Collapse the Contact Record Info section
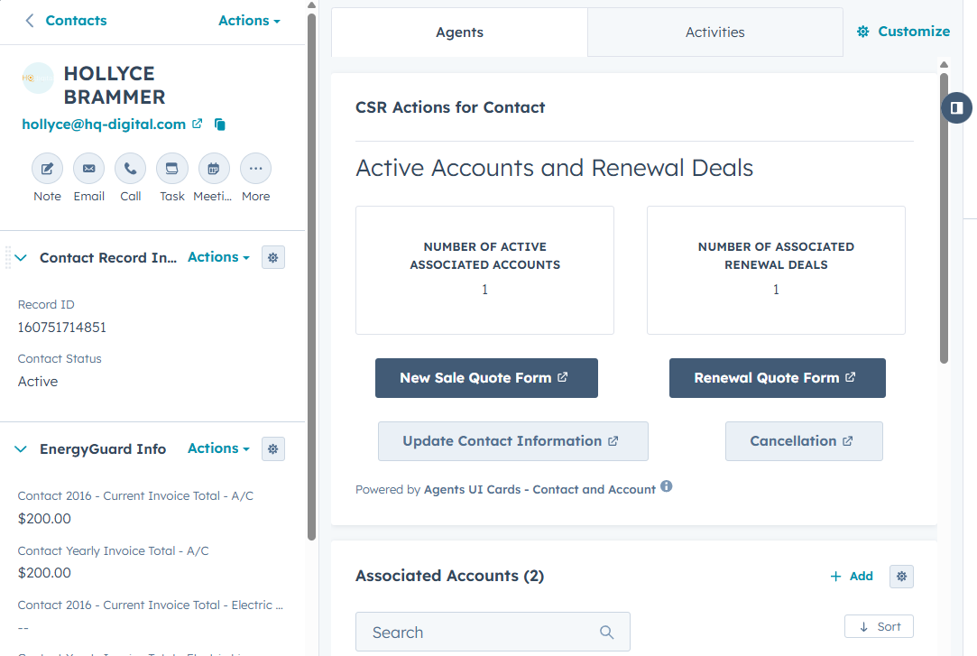Screen dimensions: 977x656 (22, 258)
